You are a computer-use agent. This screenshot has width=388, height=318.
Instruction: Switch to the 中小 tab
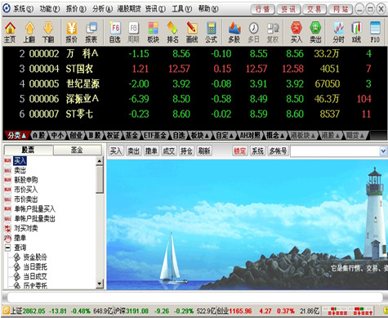(58, 135)
